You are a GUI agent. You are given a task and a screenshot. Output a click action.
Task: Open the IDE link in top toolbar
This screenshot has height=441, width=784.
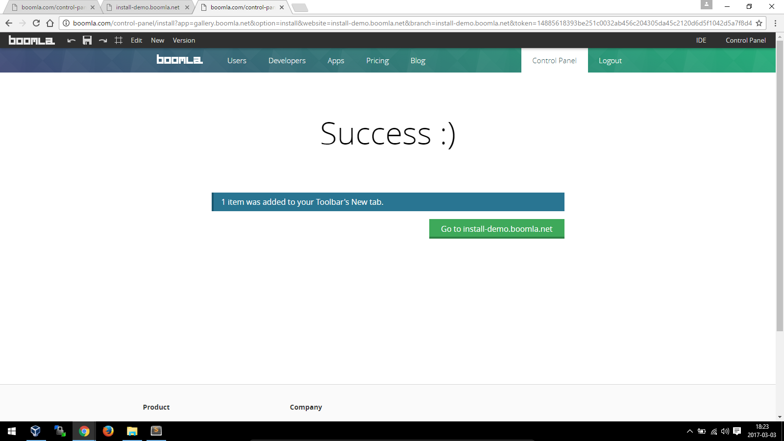[x=701, y=40]
